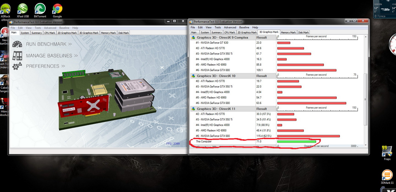
Task: Click the '71.0' result value
Action: coord(259,142)
